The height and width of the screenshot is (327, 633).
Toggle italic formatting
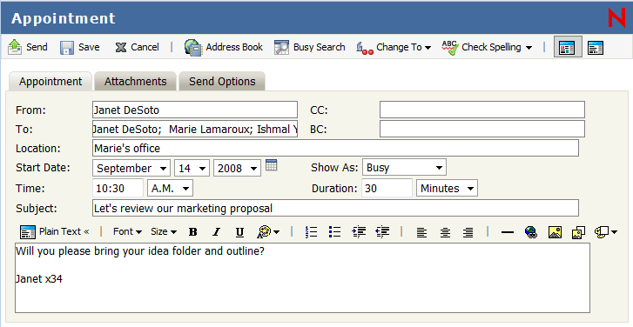click(217, 232)
